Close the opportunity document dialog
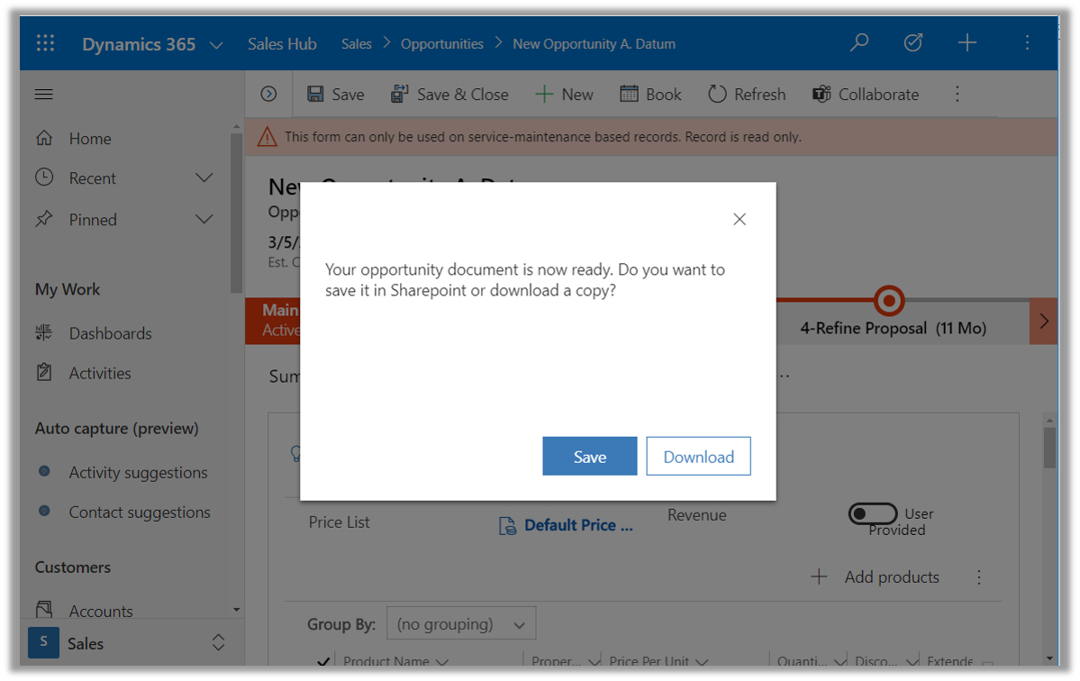The width and height of the screenshot is (1080, 681). (x=740, y=220)
